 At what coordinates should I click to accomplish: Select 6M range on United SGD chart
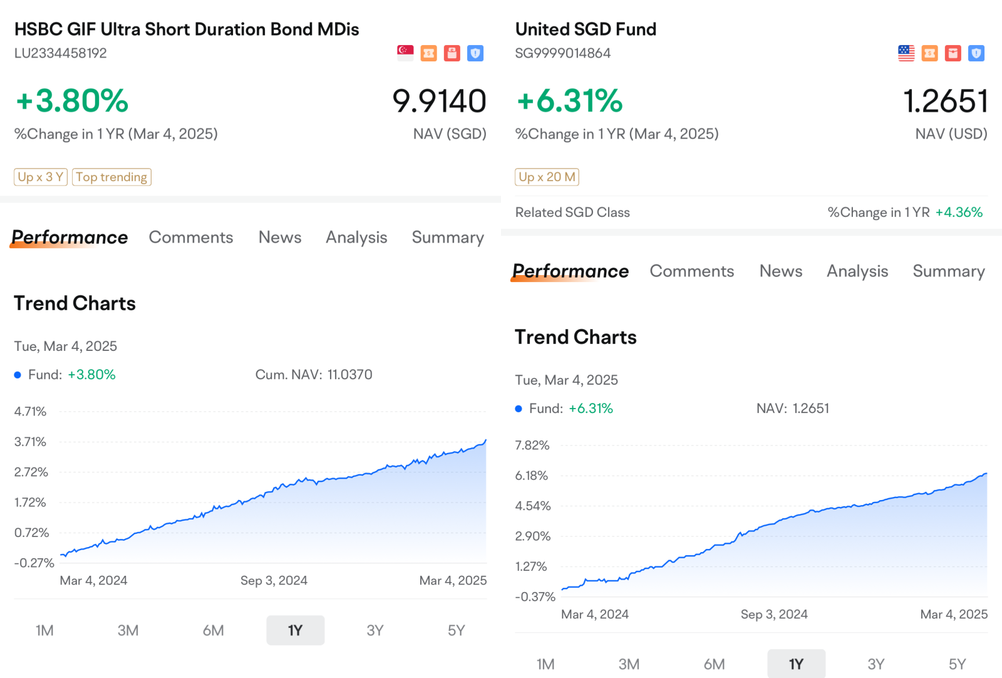coord(715,664)
